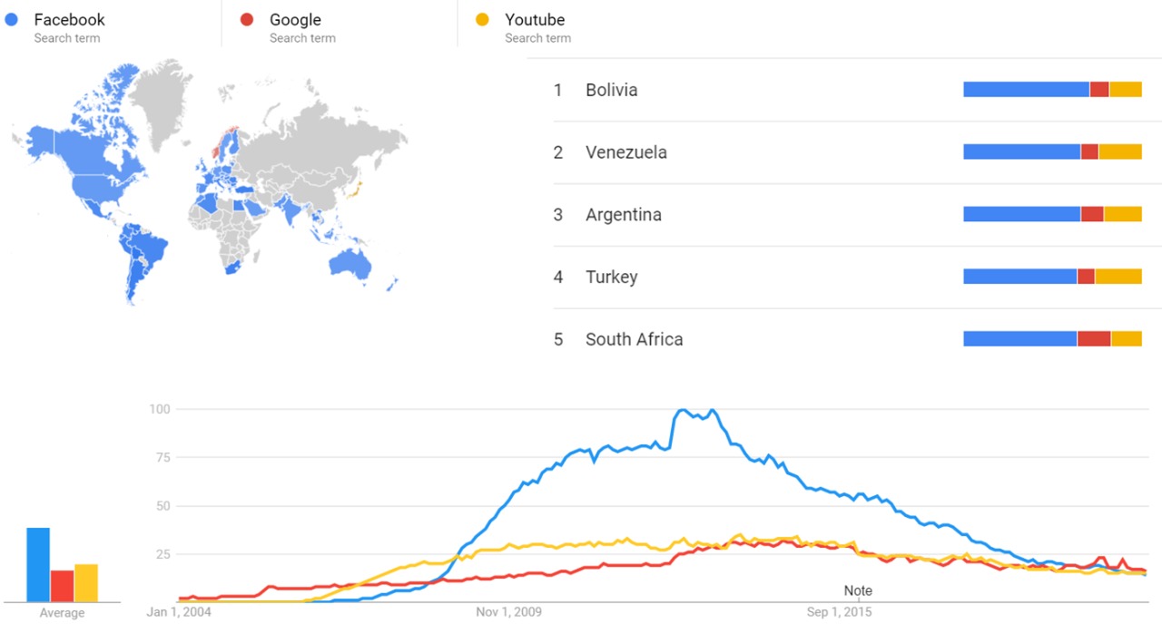This screenshot has width=1162, height=643.
Task: Open Venezuela in the country ranking
Action: pos(625,152)
